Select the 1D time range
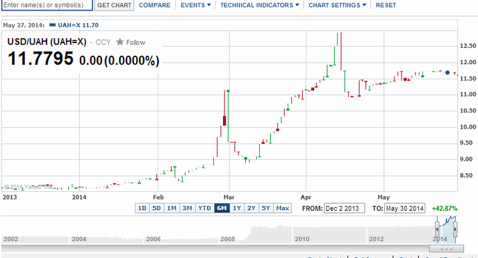 [x=142, y=208]
